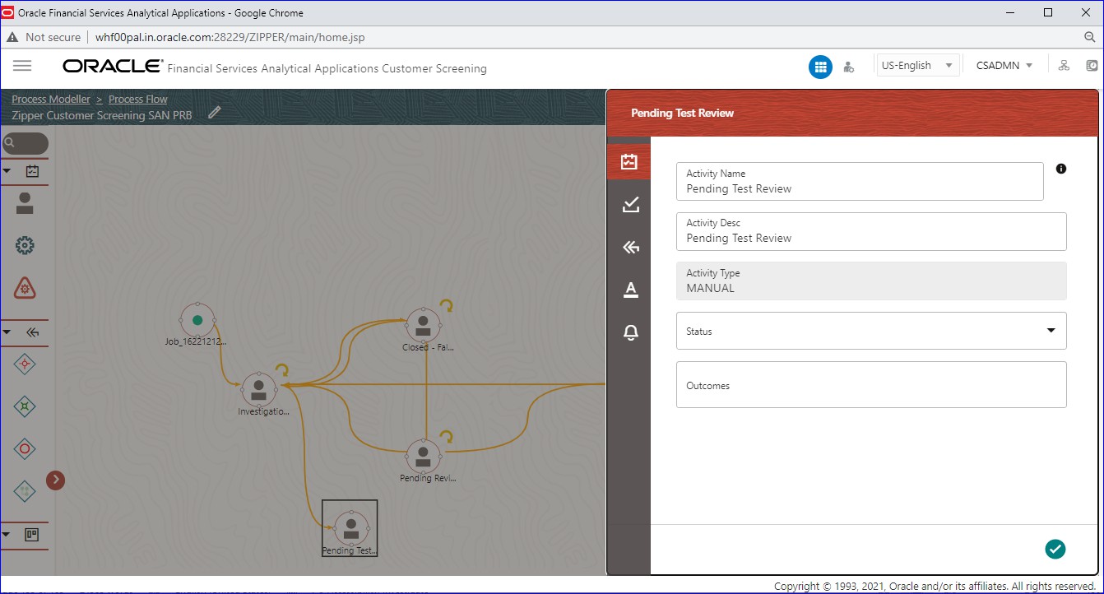Click the Zipper Customer Screening SAN PRB title
The height and width of the screenshot is (594, 1104).
102,116
